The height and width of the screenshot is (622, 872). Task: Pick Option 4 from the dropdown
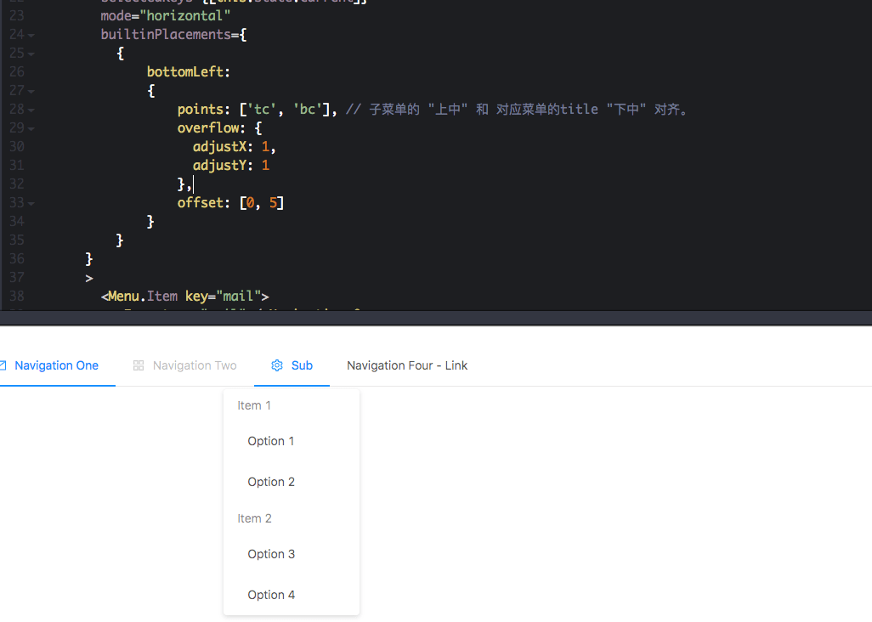pos(271,595)
